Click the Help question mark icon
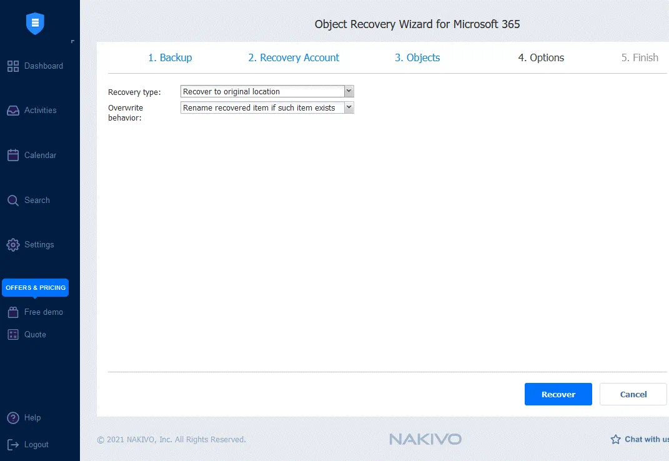Screen dimensions: 669x461 pos(12,418)
